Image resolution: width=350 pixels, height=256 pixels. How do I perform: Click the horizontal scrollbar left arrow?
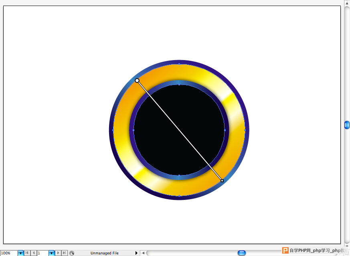[143, 253]
